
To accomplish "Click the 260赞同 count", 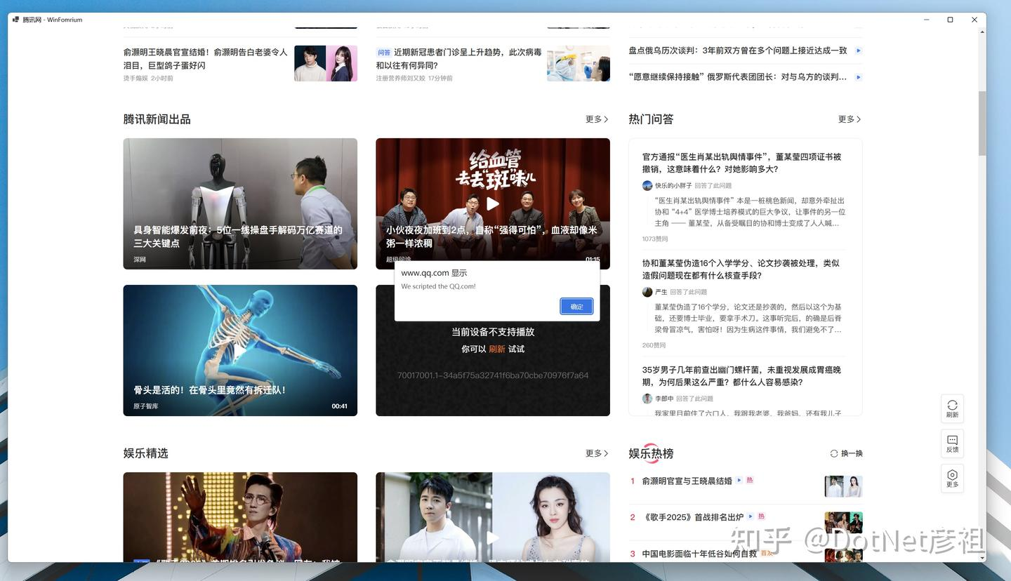I will (x=654, y=345).
